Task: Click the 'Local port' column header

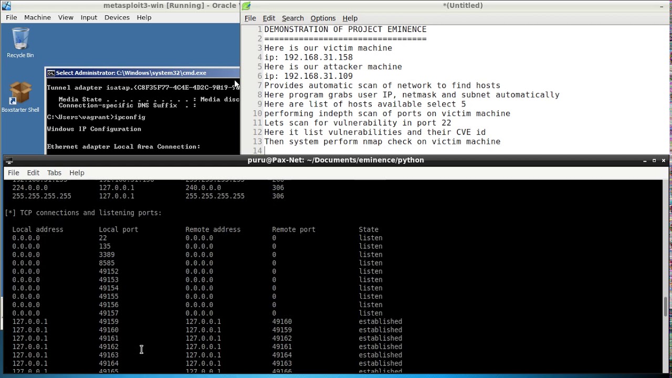Action: click(x=119, y=229)
